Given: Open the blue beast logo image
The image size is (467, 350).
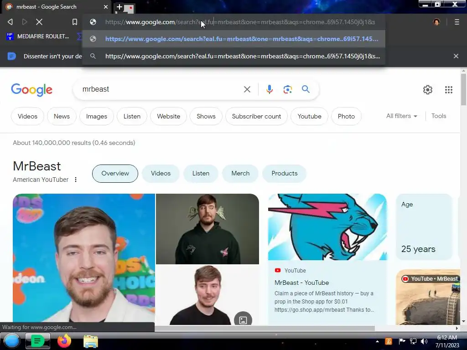Looking at the screenshot, I should [x=327, y=227].
